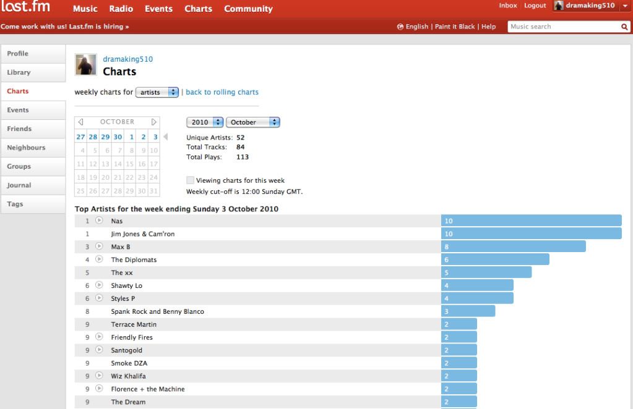The width and height of the screenshot is (633, 409).
Task: Open Smoke DZA artist entry
Action: (129, 363)
